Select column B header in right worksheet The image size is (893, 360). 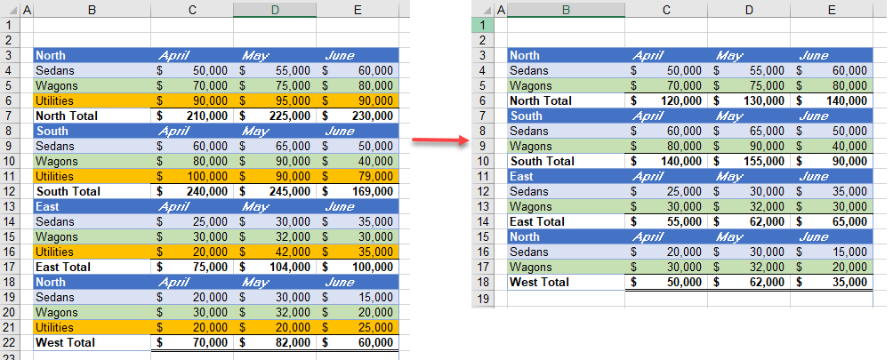(x=566, y=10)
